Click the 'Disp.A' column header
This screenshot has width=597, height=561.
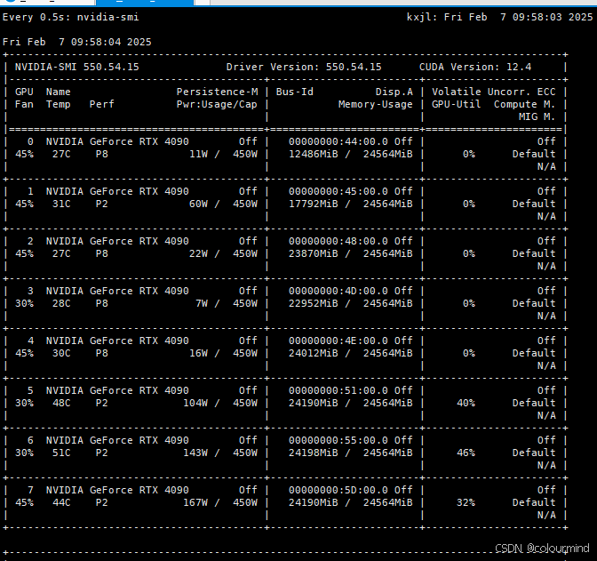tap(394, 92)
